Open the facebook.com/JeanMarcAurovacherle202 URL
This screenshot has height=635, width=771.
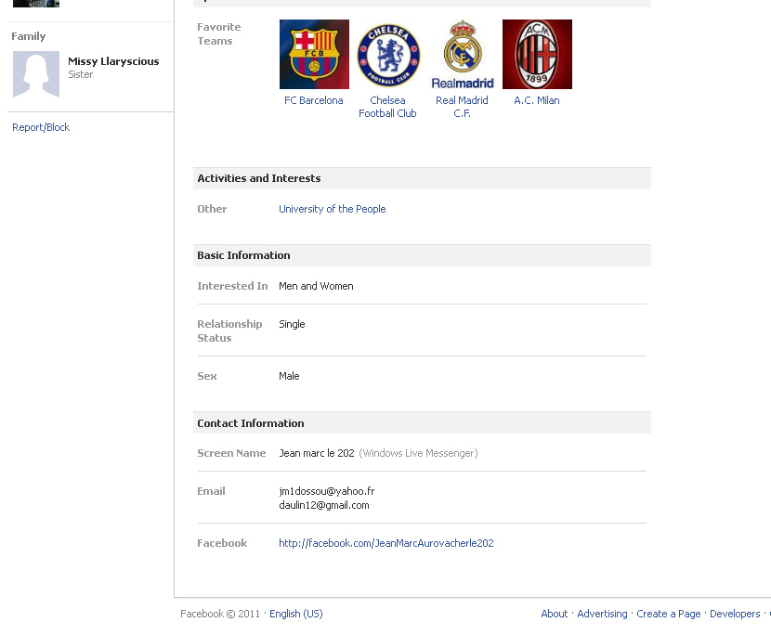click(385, 543)
